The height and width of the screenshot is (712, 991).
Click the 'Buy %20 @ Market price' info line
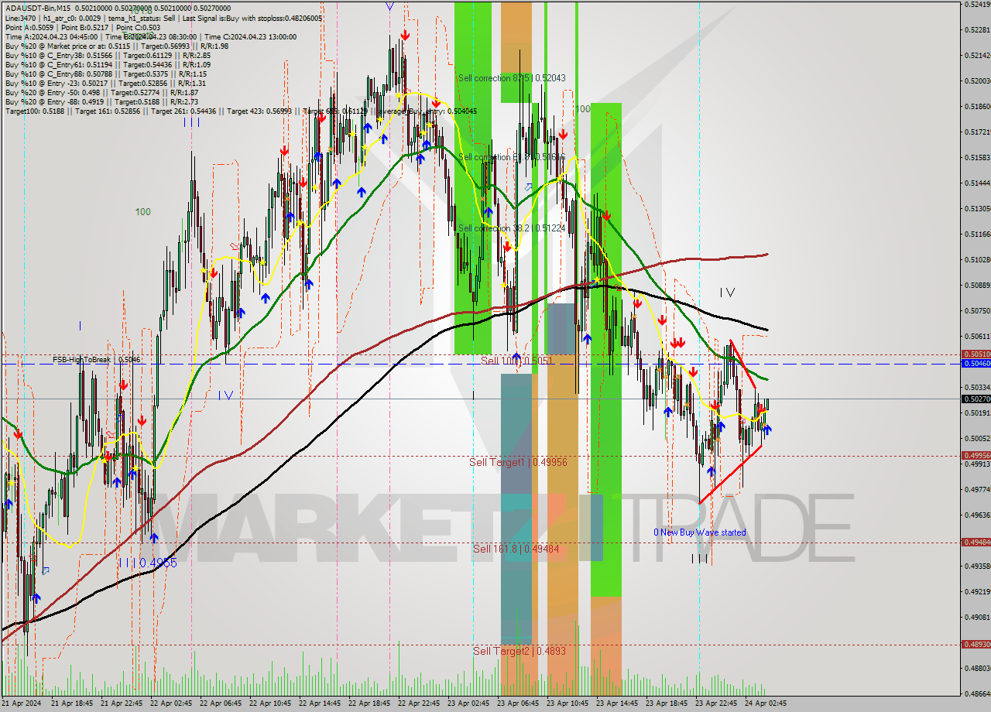click(117, 46)
